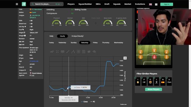Toggle position LW similar-player radio
This screenshot has width=191, height=107.
tap(141, 78)
